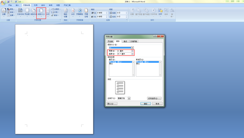Screen dimensions: 244x138
Task: Confirm dialog with the 确定 button
Action: (x=145, y=104)
